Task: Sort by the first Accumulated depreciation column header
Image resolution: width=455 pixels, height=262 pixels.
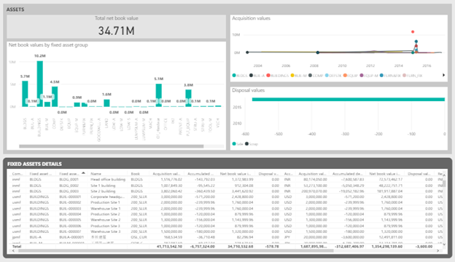Action: 201,174
